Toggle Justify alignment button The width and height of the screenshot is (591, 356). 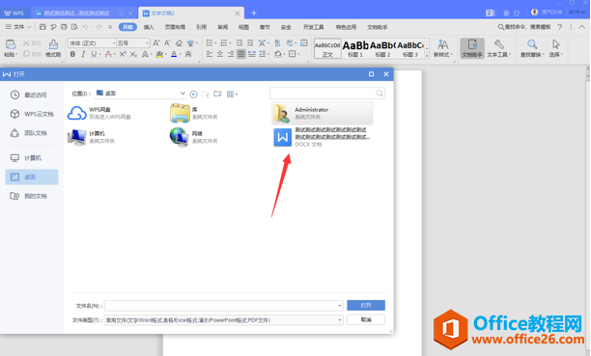pyautogui.click(x=241, y=54)
